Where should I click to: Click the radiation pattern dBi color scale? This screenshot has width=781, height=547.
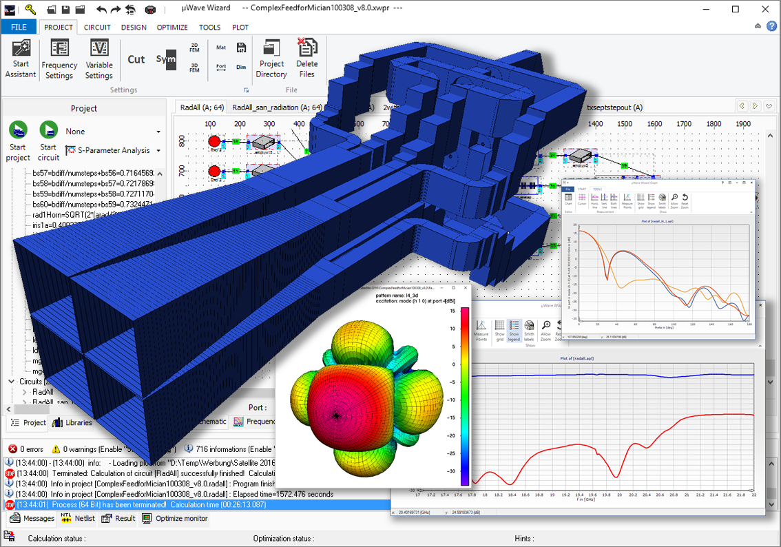coord(464,396)
